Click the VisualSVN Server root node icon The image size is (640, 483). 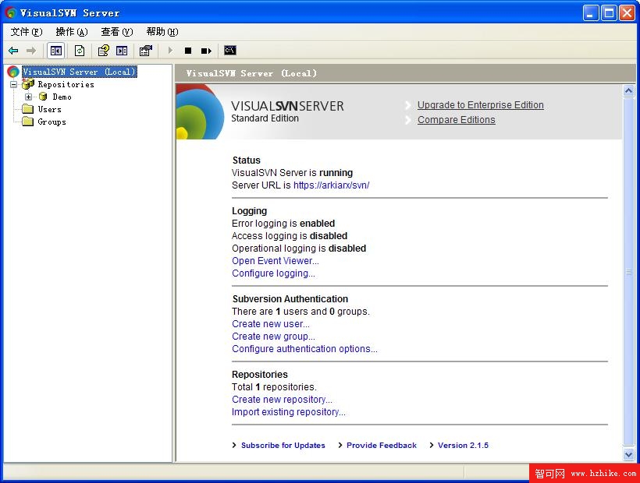[13, 72]
